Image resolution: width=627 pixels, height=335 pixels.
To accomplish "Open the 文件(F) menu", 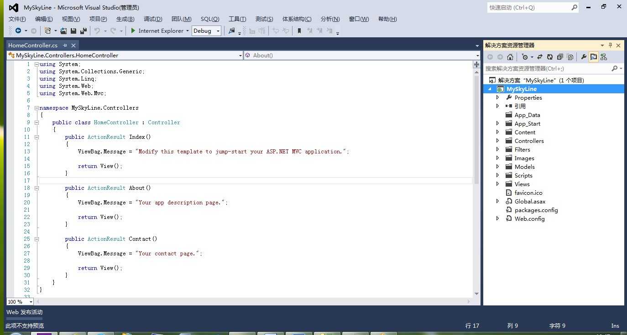I will (x=17, y=19).
